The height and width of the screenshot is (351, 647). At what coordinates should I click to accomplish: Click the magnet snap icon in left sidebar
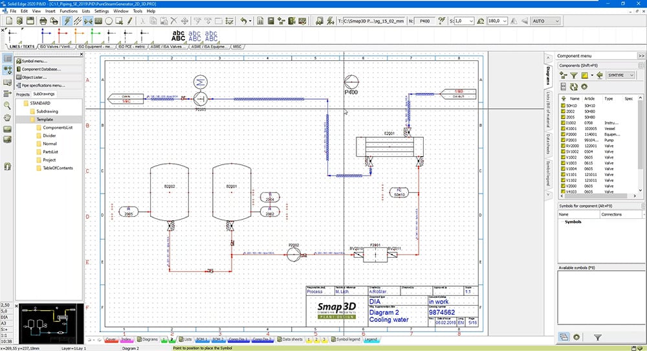pyautogui.click(x=7, y=166)
